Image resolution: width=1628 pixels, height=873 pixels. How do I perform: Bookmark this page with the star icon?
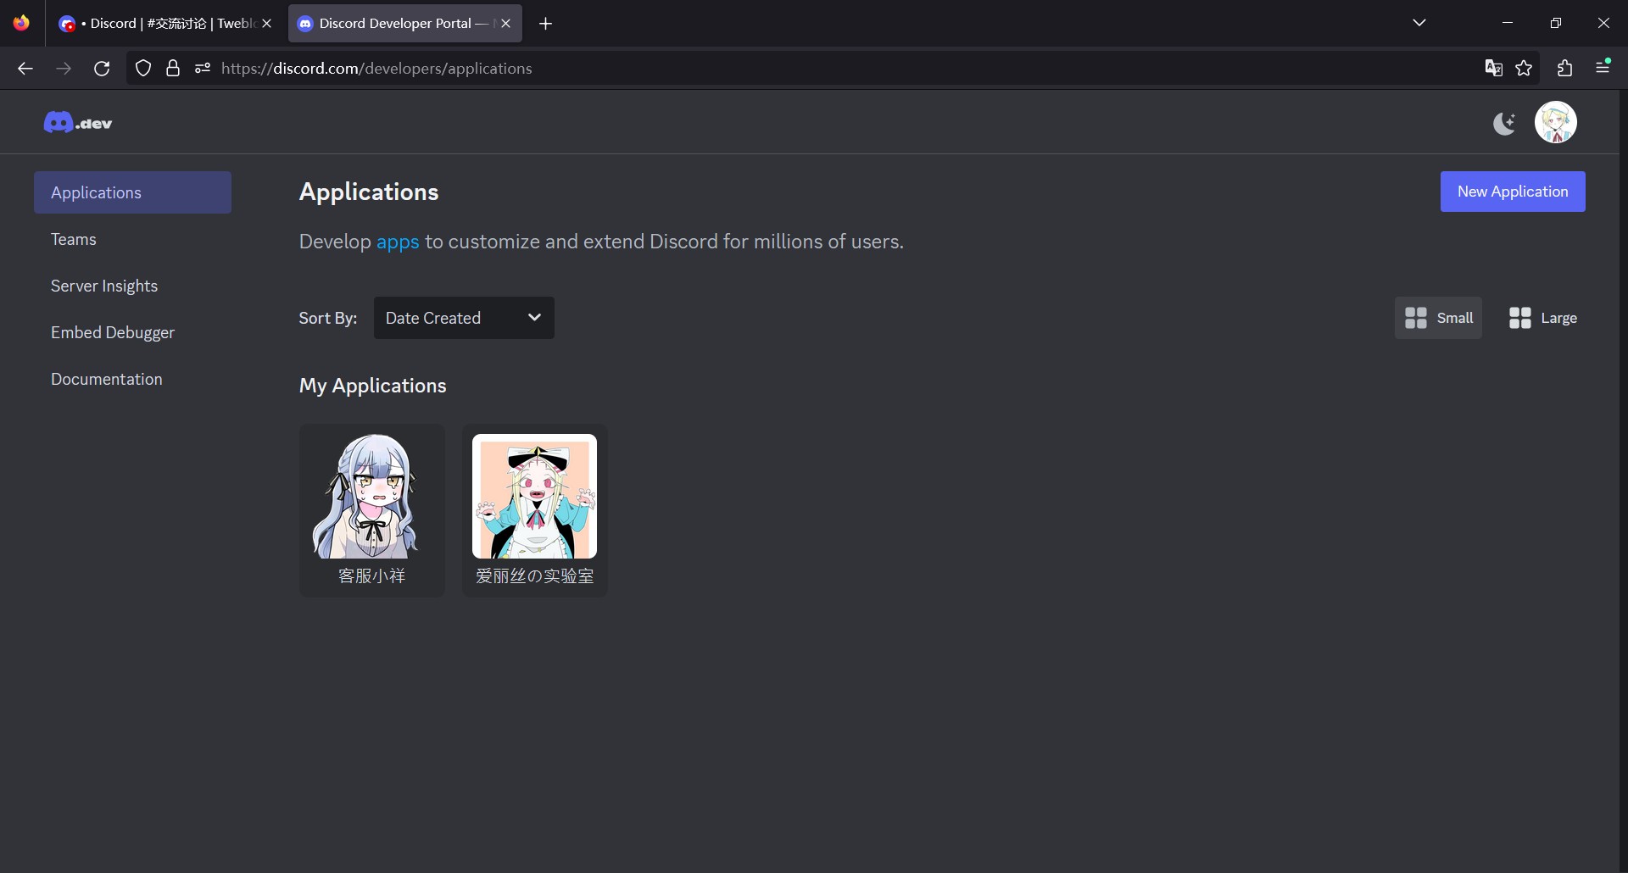coord(1524,69)
